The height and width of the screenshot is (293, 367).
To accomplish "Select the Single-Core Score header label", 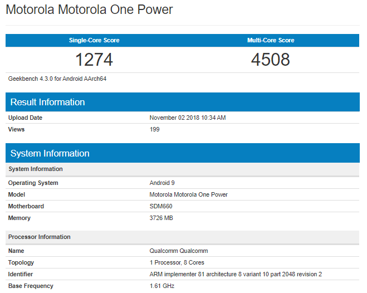I will coord(94,40).
